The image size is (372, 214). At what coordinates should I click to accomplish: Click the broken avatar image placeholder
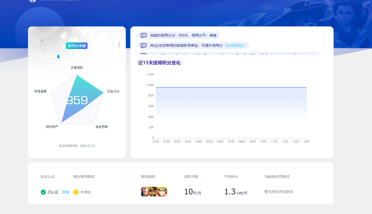coord(50,48)
